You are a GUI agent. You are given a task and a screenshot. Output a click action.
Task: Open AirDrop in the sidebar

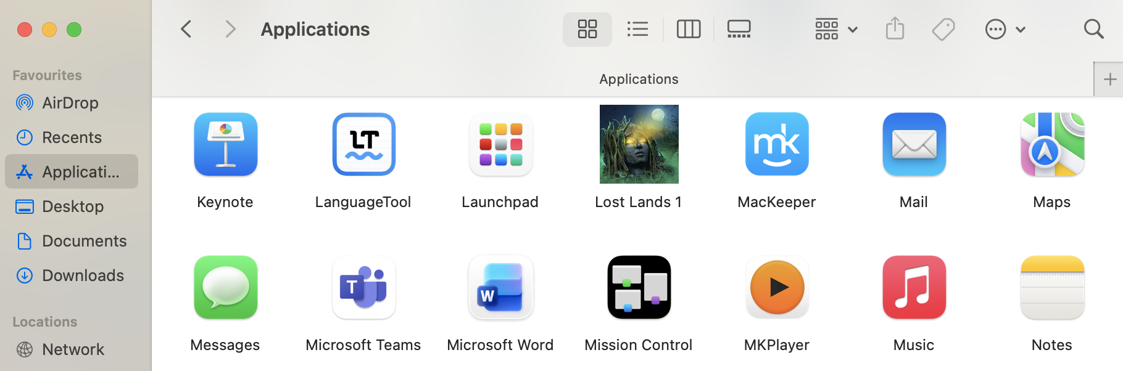[72, 103]
